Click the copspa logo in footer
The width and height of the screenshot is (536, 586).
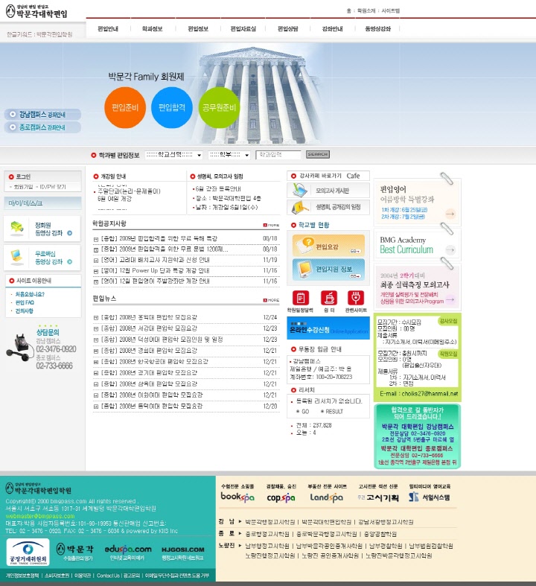pyautogui.click(x=281, y=497)
